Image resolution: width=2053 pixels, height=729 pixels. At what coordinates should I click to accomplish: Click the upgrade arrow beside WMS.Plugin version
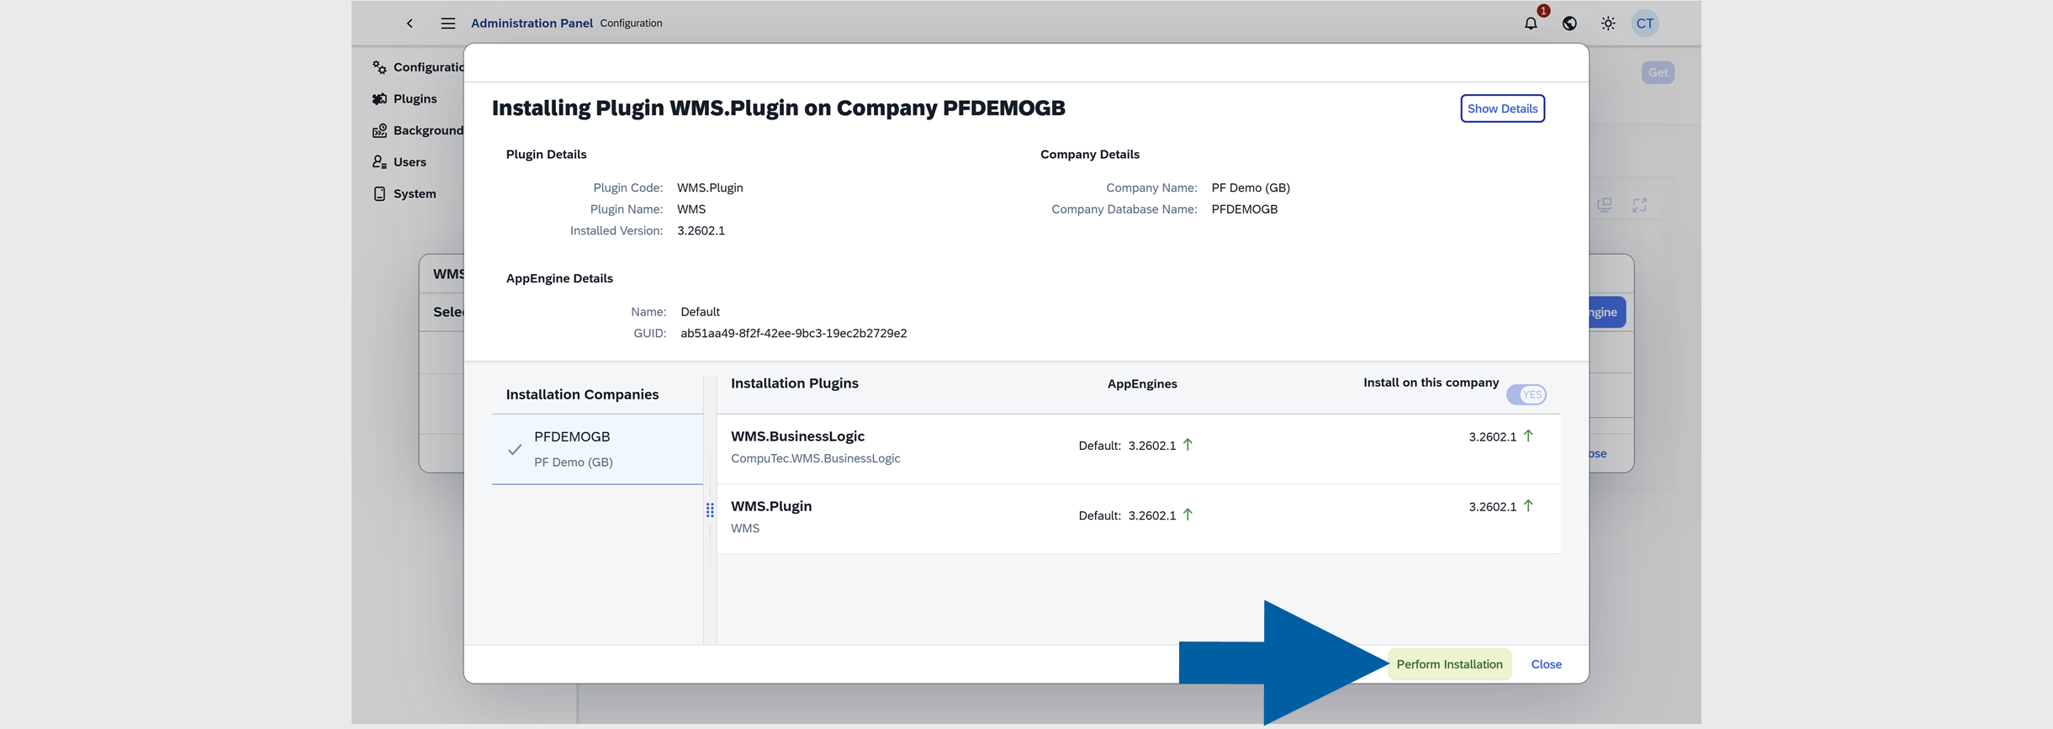tap(1527, 506)
